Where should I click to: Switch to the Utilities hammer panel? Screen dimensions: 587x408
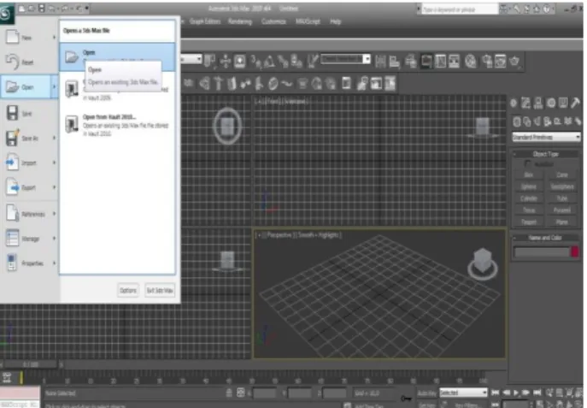pos(575,103)
